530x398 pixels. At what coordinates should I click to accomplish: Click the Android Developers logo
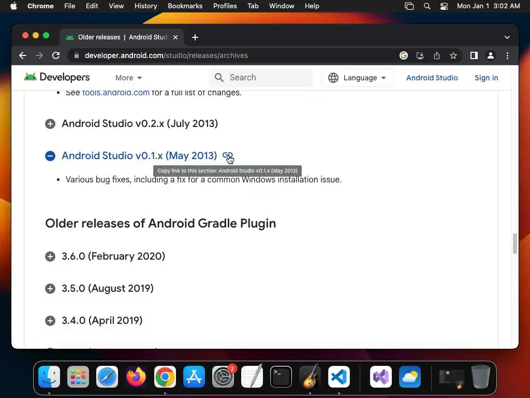point(57,77)
